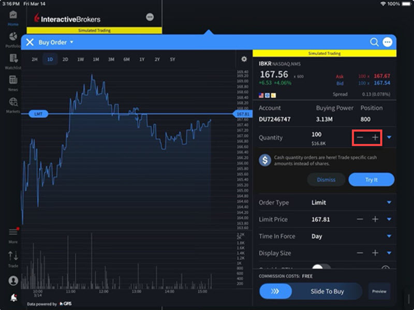Image resolution: width=414 pixels, height=310 pixels.
Task: Close the Buy Order panel
Action: pyautogui.click(x=30, y=42)
